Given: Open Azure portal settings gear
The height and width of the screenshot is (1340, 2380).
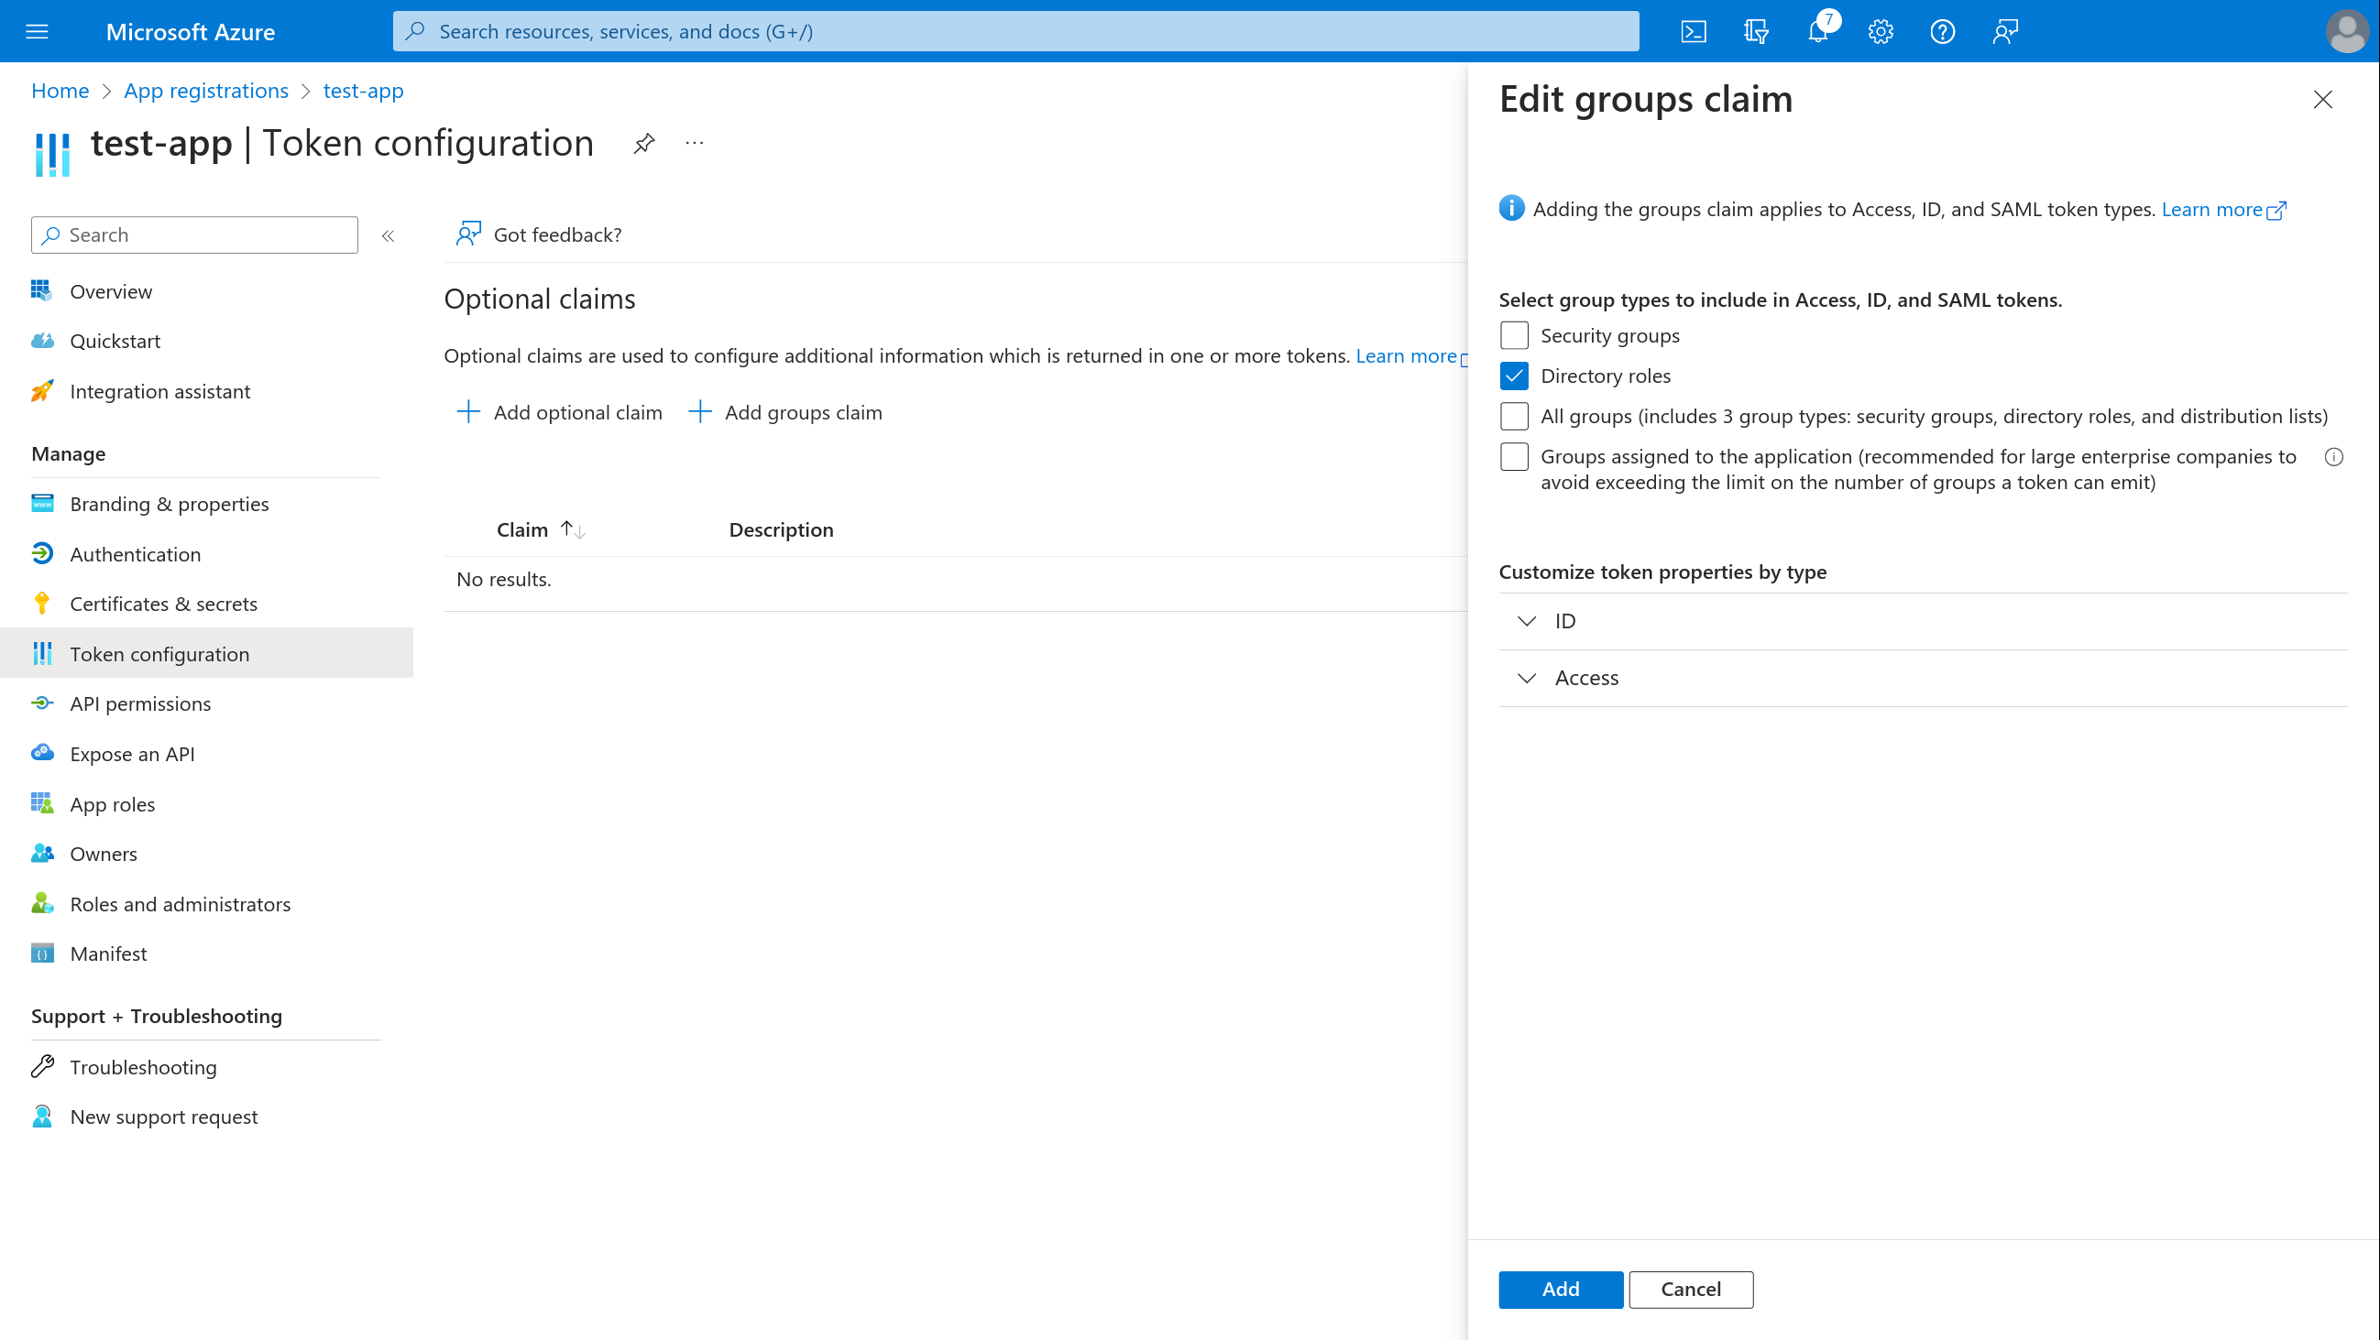Looking at the screenshot, I should (x=1880, y=30).
